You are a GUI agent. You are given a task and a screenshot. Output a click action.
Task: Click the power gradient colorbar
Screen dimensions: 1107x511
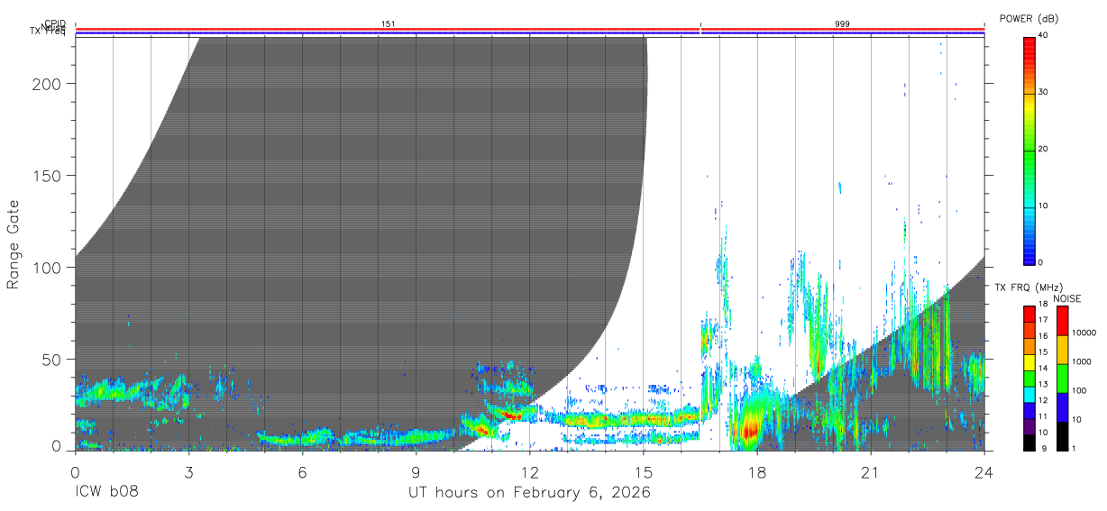(1029, 150)
